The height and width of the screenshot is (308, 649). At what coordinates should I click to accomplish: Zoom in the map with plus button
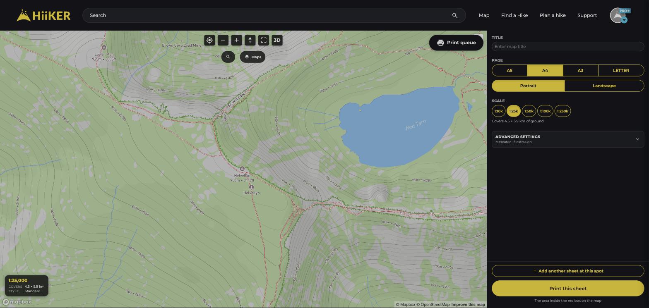tap(236, 40)
